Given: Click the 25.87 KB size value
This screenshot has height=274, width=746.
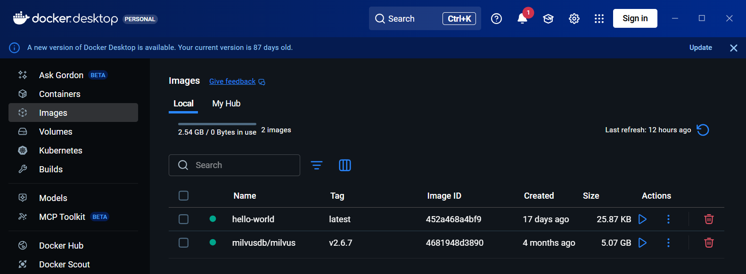Looking at the screenshot, I should click(x=614, y=219).
